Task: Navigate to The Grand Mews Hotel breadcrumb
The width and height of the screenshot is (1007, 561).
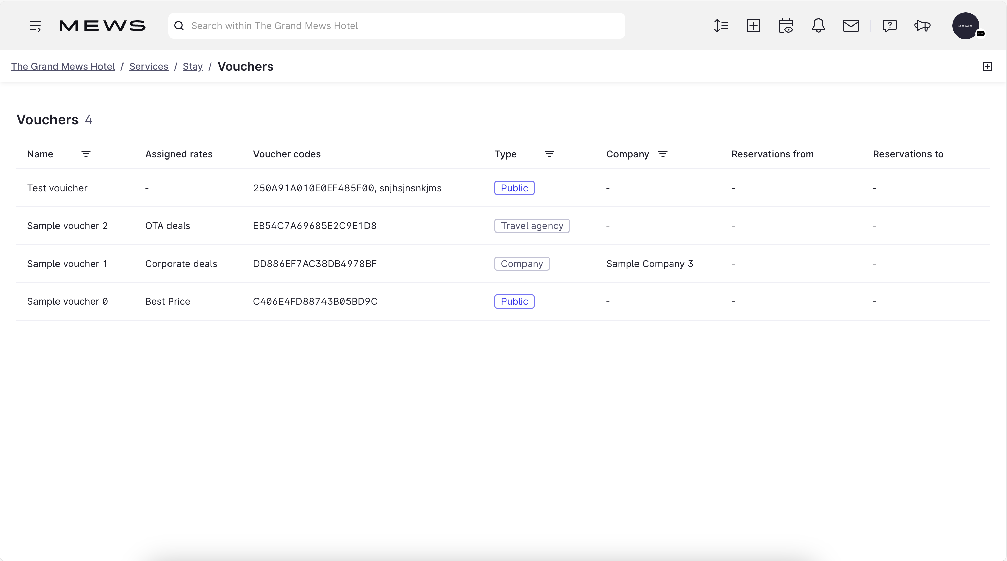Action: (63, 66)
